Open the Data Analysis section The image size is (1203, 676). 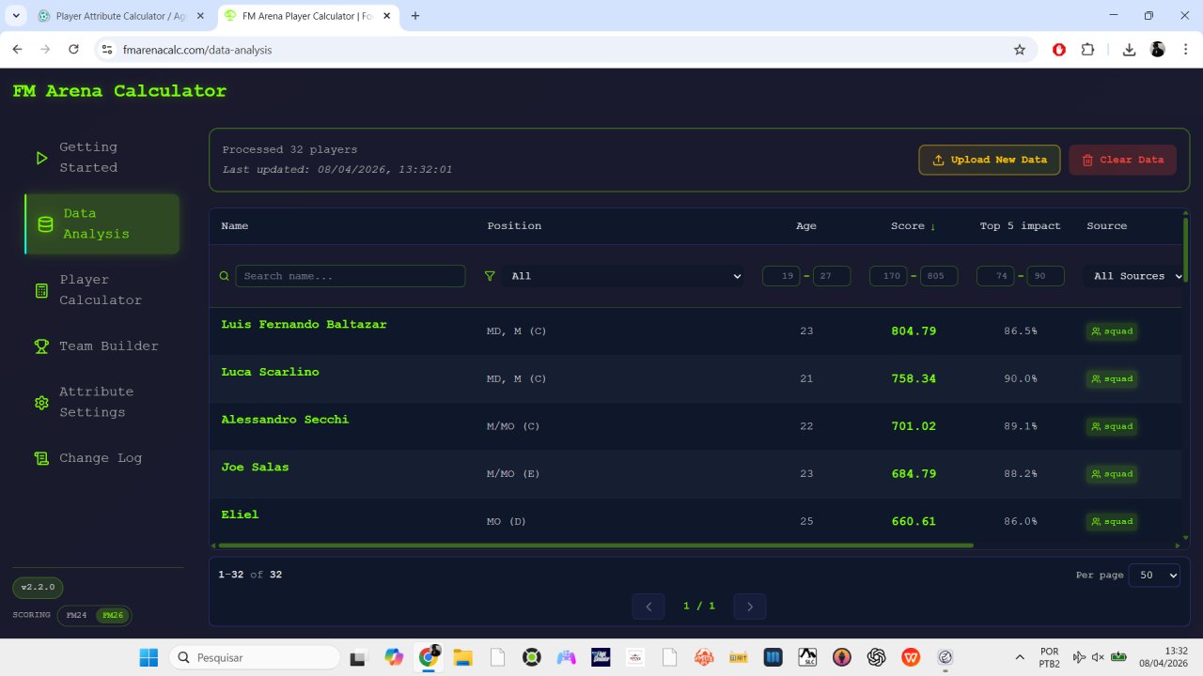pos(102,223)
